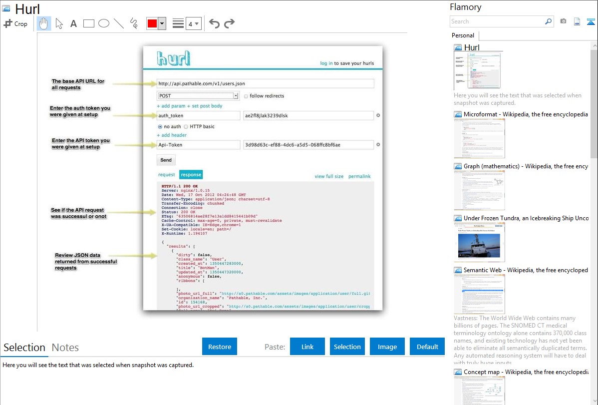Open the Graph (mathematics) snapshot thumbnail
The image size is (598, 405).
pyautogui.click(x=479, y=190)
